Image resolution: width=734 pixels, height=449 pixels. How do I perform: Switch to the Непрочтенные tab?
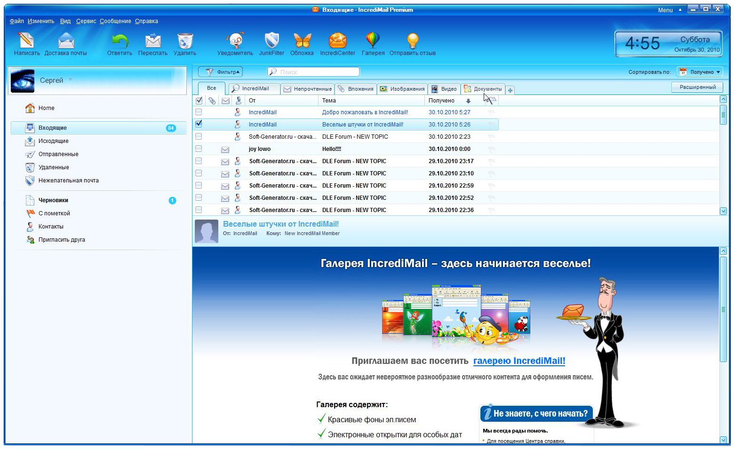pyautogui.click(x=308, y=89)
